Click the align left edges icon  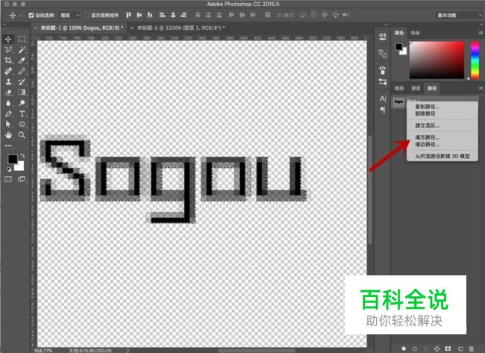coord(162,15)
